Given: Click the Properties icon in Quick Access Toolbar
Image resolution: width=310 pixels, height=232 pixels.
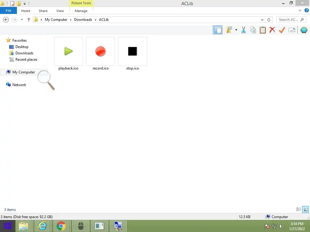Looking at the screenshot, I should click(x=12, y=3).
